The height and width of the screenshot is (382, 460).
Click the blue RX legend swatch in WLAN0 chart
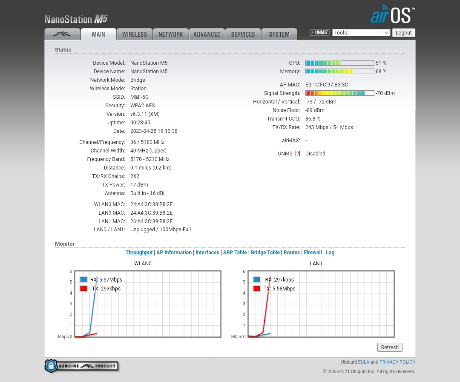coord(83,280)
